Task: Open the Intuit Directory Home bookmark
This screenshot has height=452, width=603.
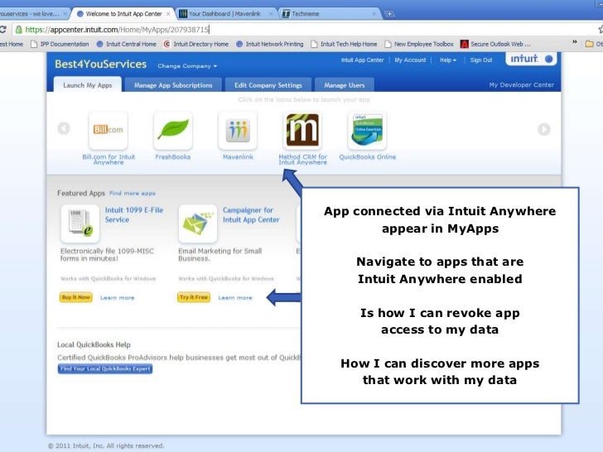Action: coord(196,44)
